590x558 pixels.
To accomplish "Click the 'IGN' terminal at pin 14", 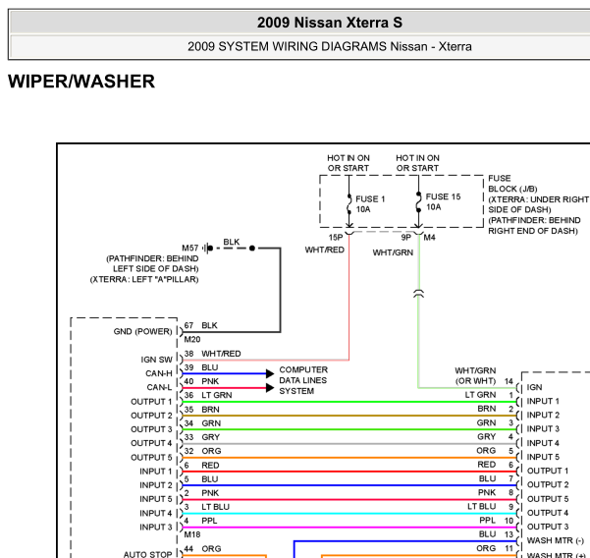I will click(x=534, y=387).
